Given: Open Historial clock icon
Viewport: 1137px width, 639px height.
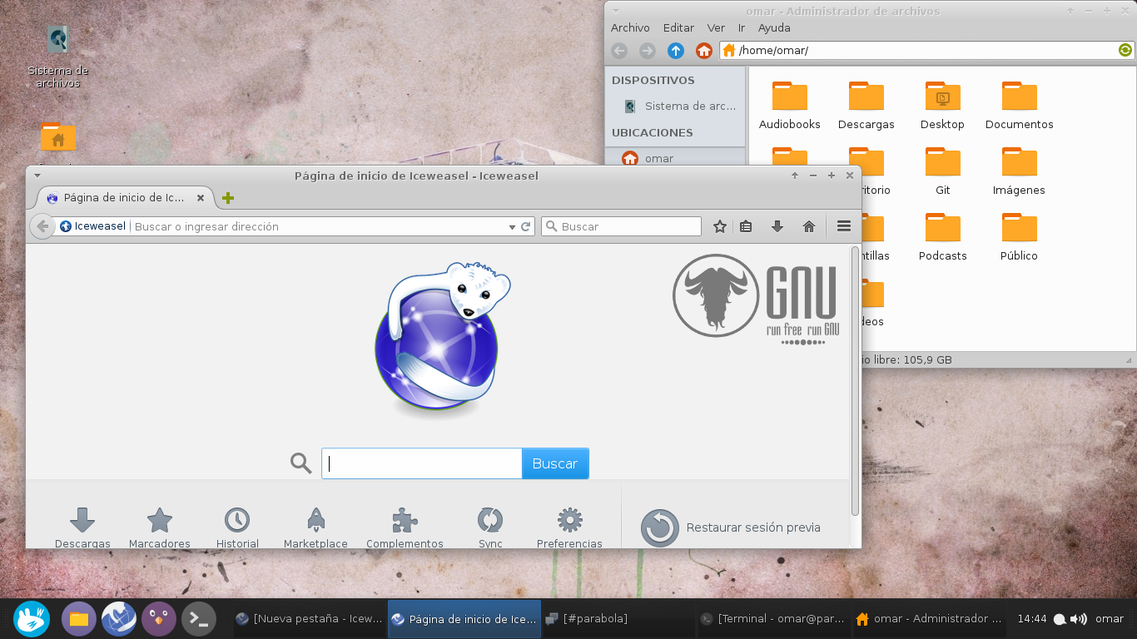Looking at the screenshot, I should coord(237,520).
